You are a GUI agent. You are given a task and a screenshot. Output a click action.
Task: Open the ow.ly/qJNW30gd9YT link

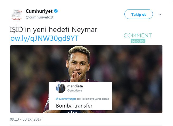click(45, 38)
